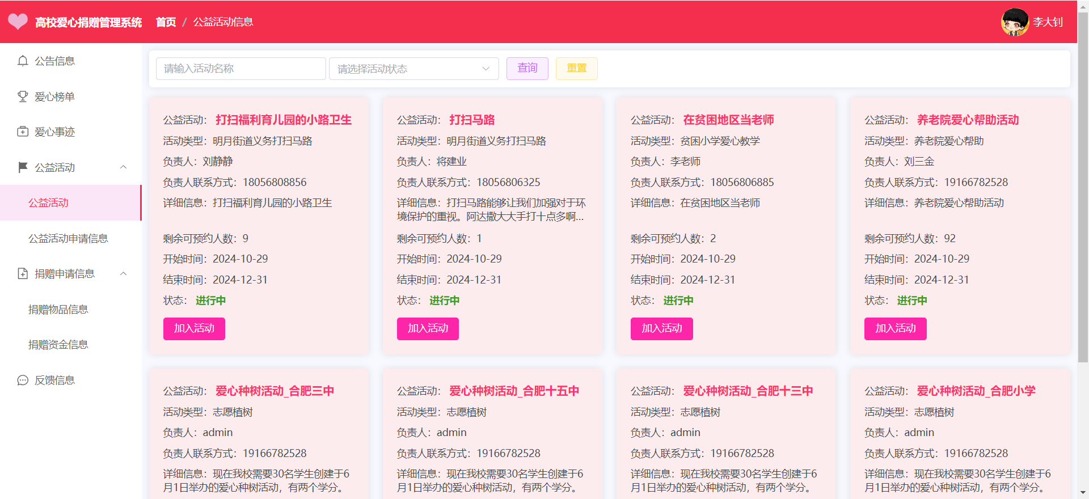This screenshot has width=1089, height=499.
Task: Join the 养老院爱心帮助活动 activity
Action: pos(896,328)
